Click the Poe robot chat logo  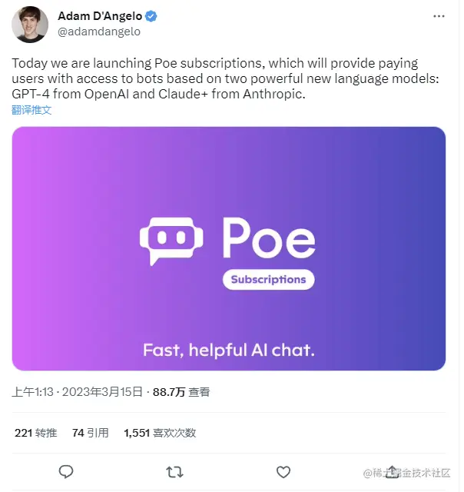(x=171, y=241)
